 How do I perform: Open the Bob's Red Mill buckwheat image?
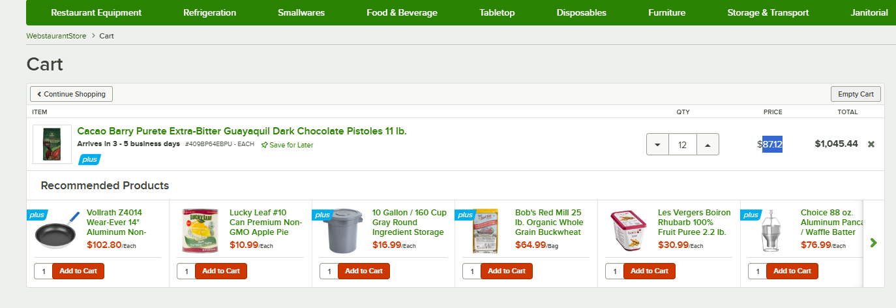[485, 231]
